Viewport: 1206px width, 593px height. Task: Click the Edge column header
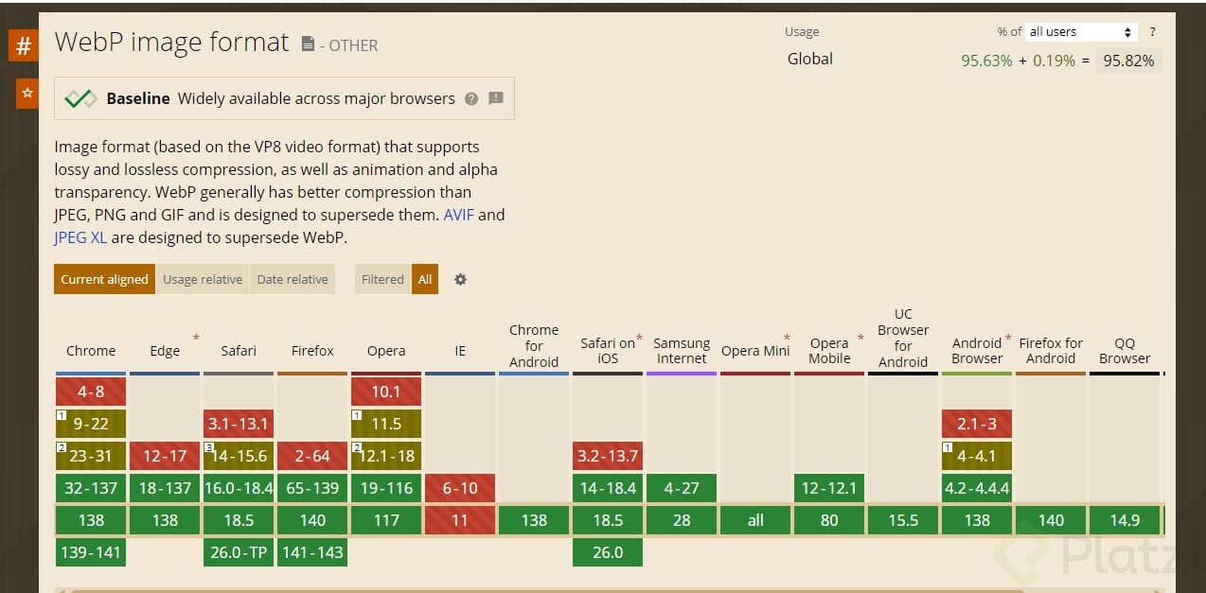click(x=165, y=351)
